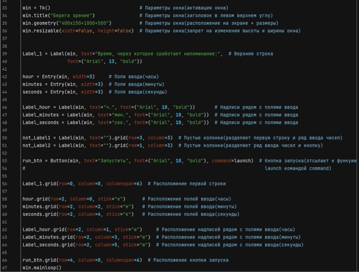The height and width of the screenshot is (272, 359).
Task: Click 'Label_minutes.grid' on line 63
Action: point(47,237)
